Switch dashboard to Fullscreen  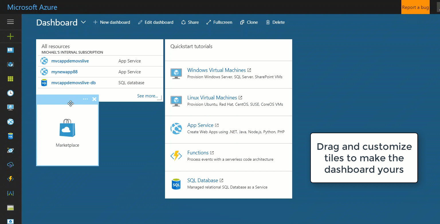219,22
